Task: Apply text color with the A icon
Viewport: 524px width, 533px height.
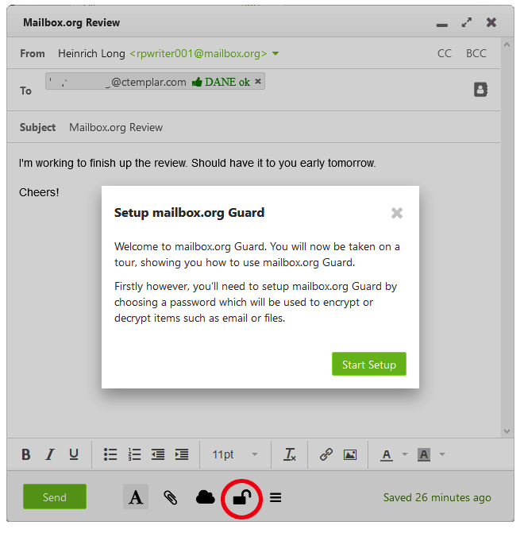Action: [387, 455]
